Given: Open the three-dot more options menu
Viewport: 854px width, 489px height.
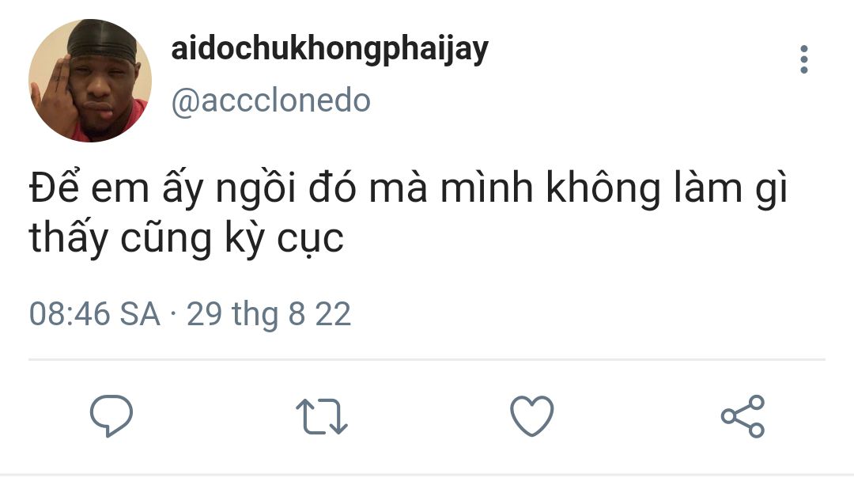Looking at the screenshot, I should (804, 59).
